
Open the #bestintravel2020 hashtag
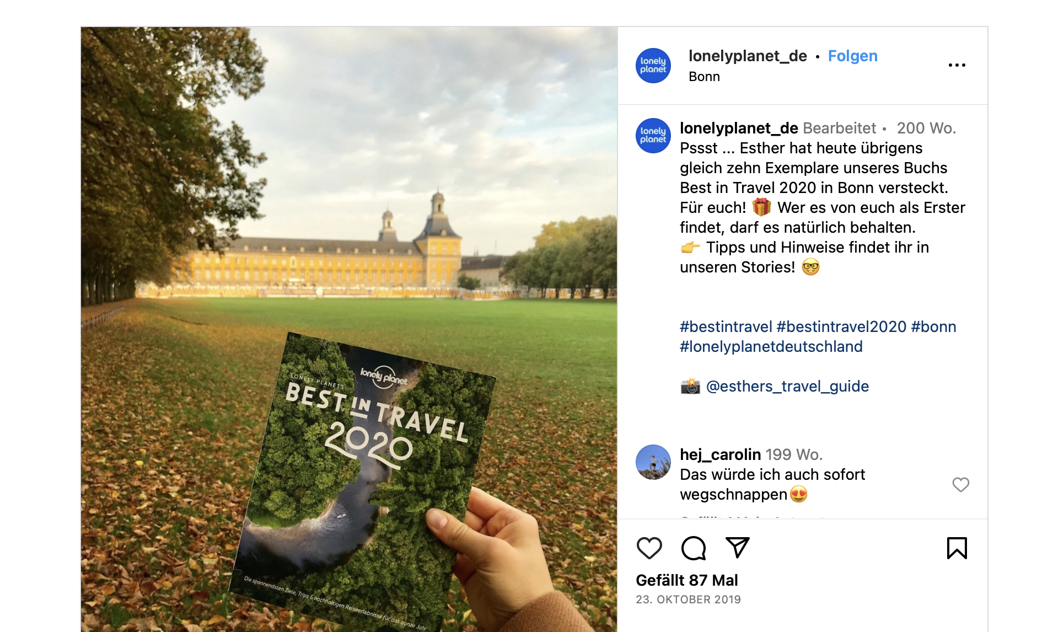pyautogui.click(x=841, y=326)
